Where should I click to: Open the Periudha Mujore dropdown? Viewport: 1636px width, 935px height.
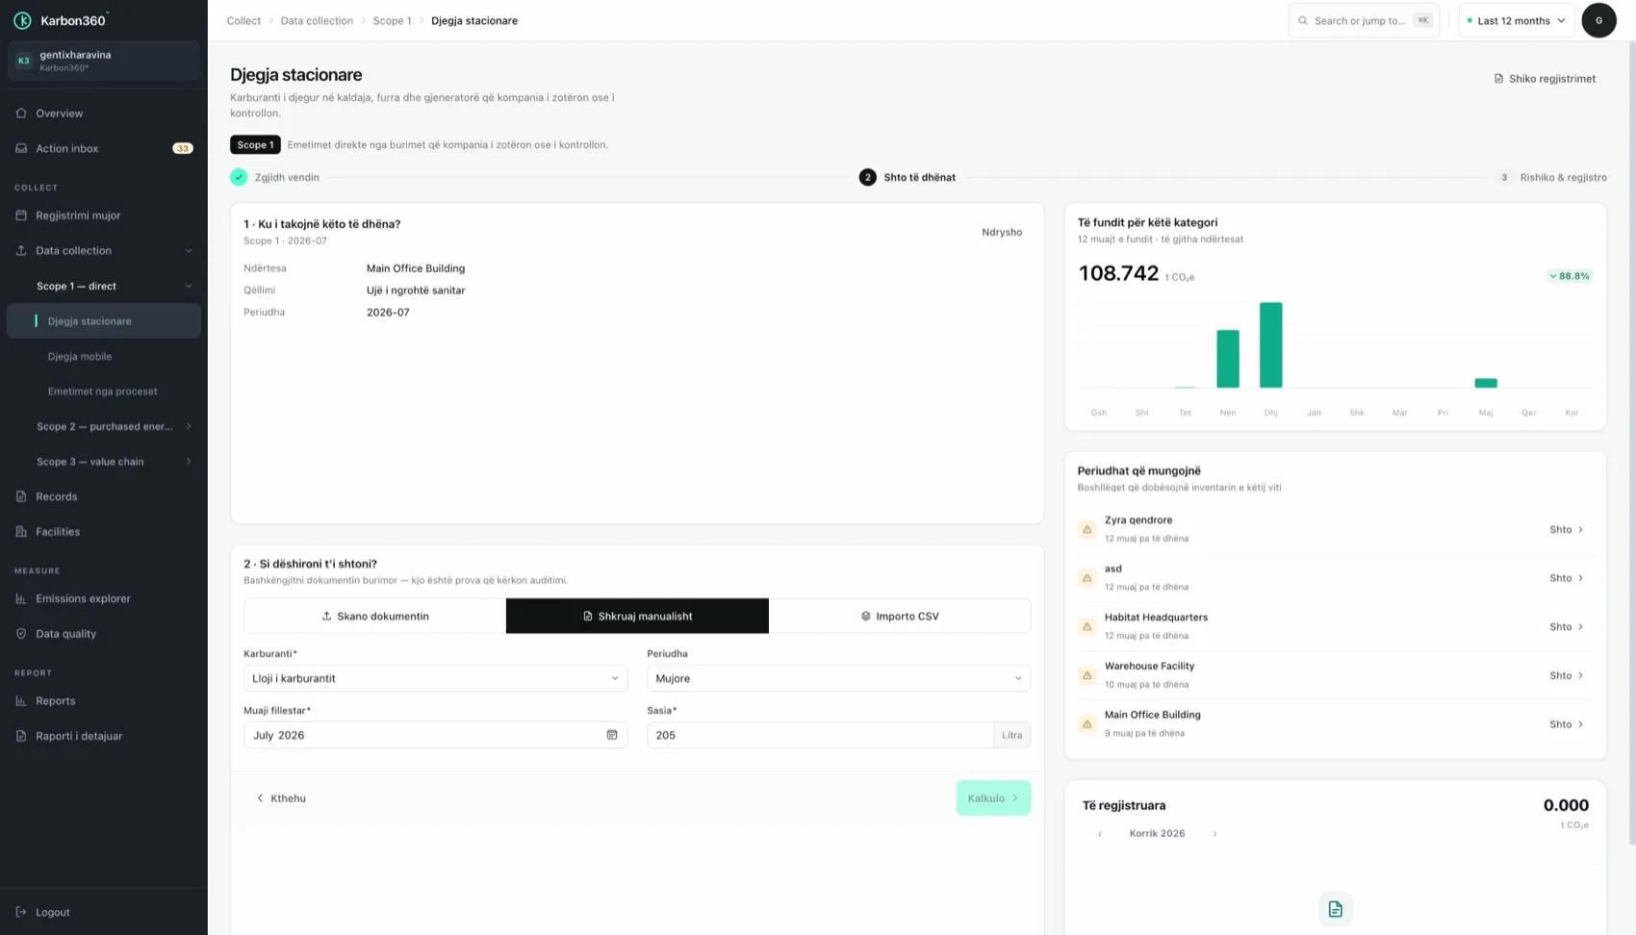pos(838,678)
